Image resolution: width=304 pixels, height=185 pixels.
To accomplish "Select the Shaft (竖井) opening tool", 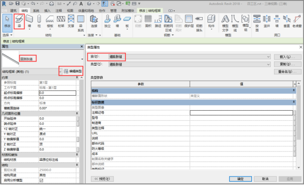I will pyautogui.click(x=267, y=21).
